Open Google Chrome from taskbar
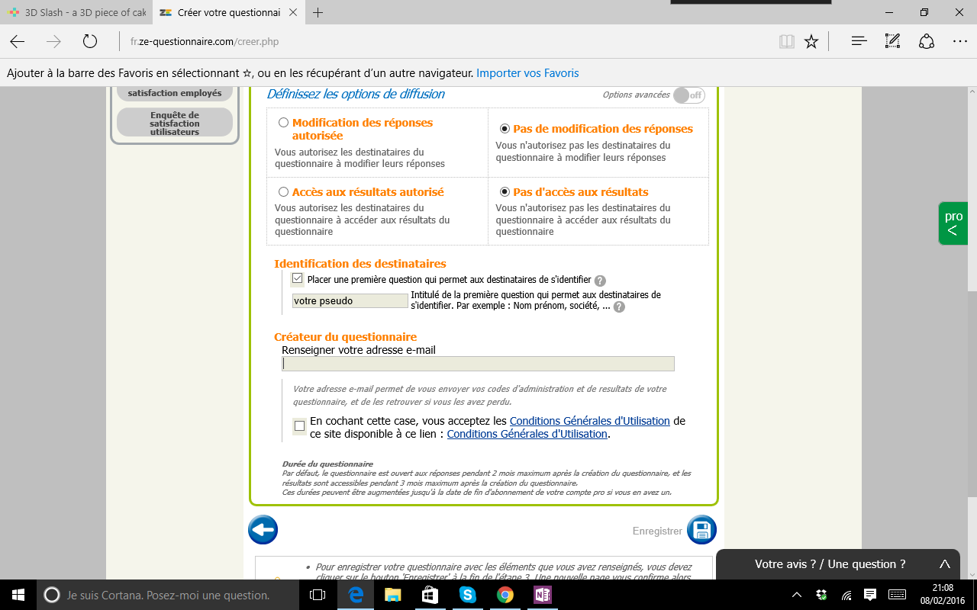Screen dimensions: 977x610 pos(505,595)
